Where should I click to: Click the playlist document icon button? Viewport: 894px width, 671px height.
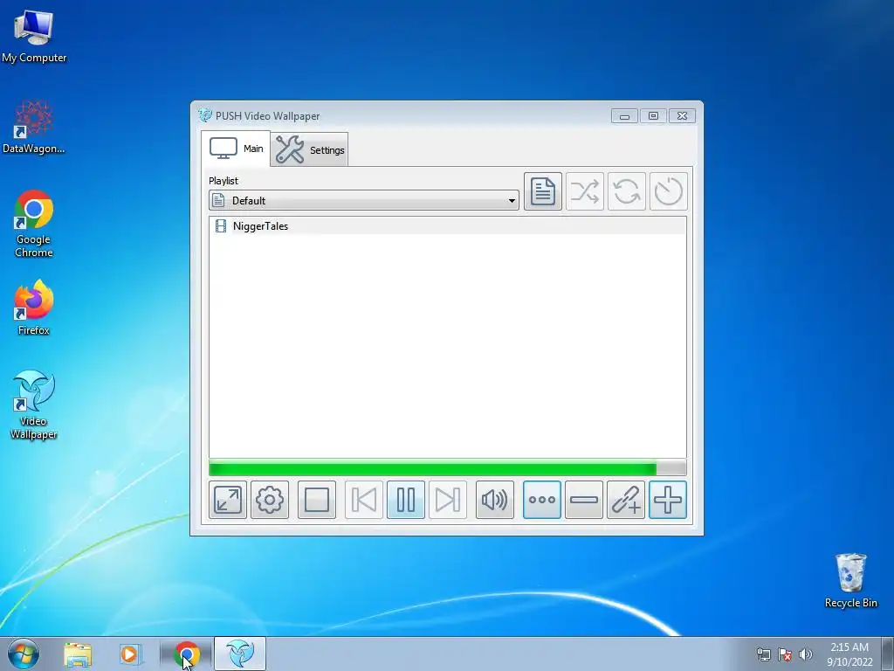point(543,191)
